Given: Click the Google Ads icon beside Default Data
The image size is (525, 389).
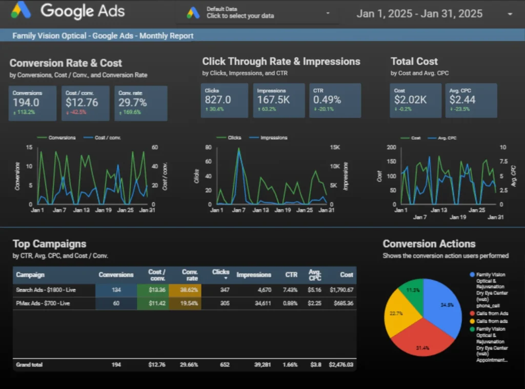Looking at the screenshot, I should 193,13.
